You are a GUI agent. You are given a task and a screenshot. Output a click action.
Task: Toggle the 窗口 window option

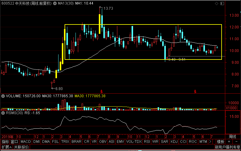(14, 142)
